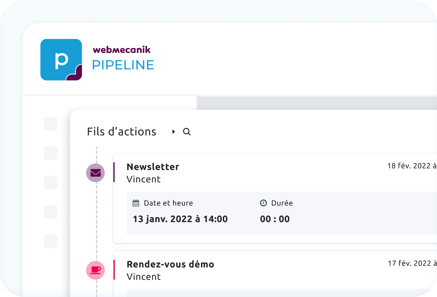The width and height of the screenshot is (437, 297).
Task: Click the 13 janv. 2022 à 14:00 value
Action: pos(180,219)
